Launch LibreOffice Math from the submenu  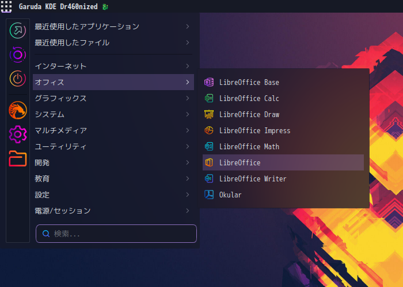pos(283,146)
